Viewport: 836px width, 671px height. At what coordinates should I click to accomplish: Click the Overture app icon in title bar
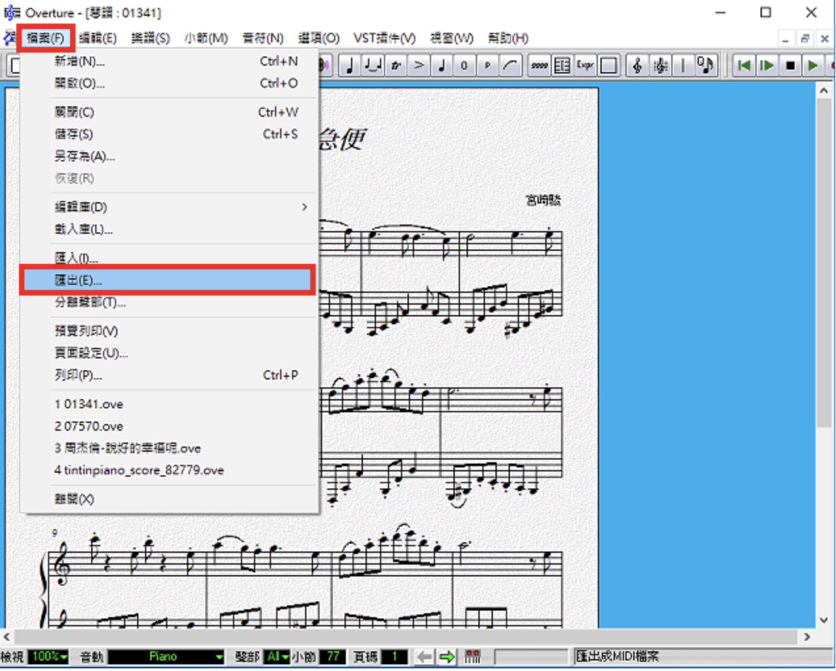(12, 12)
